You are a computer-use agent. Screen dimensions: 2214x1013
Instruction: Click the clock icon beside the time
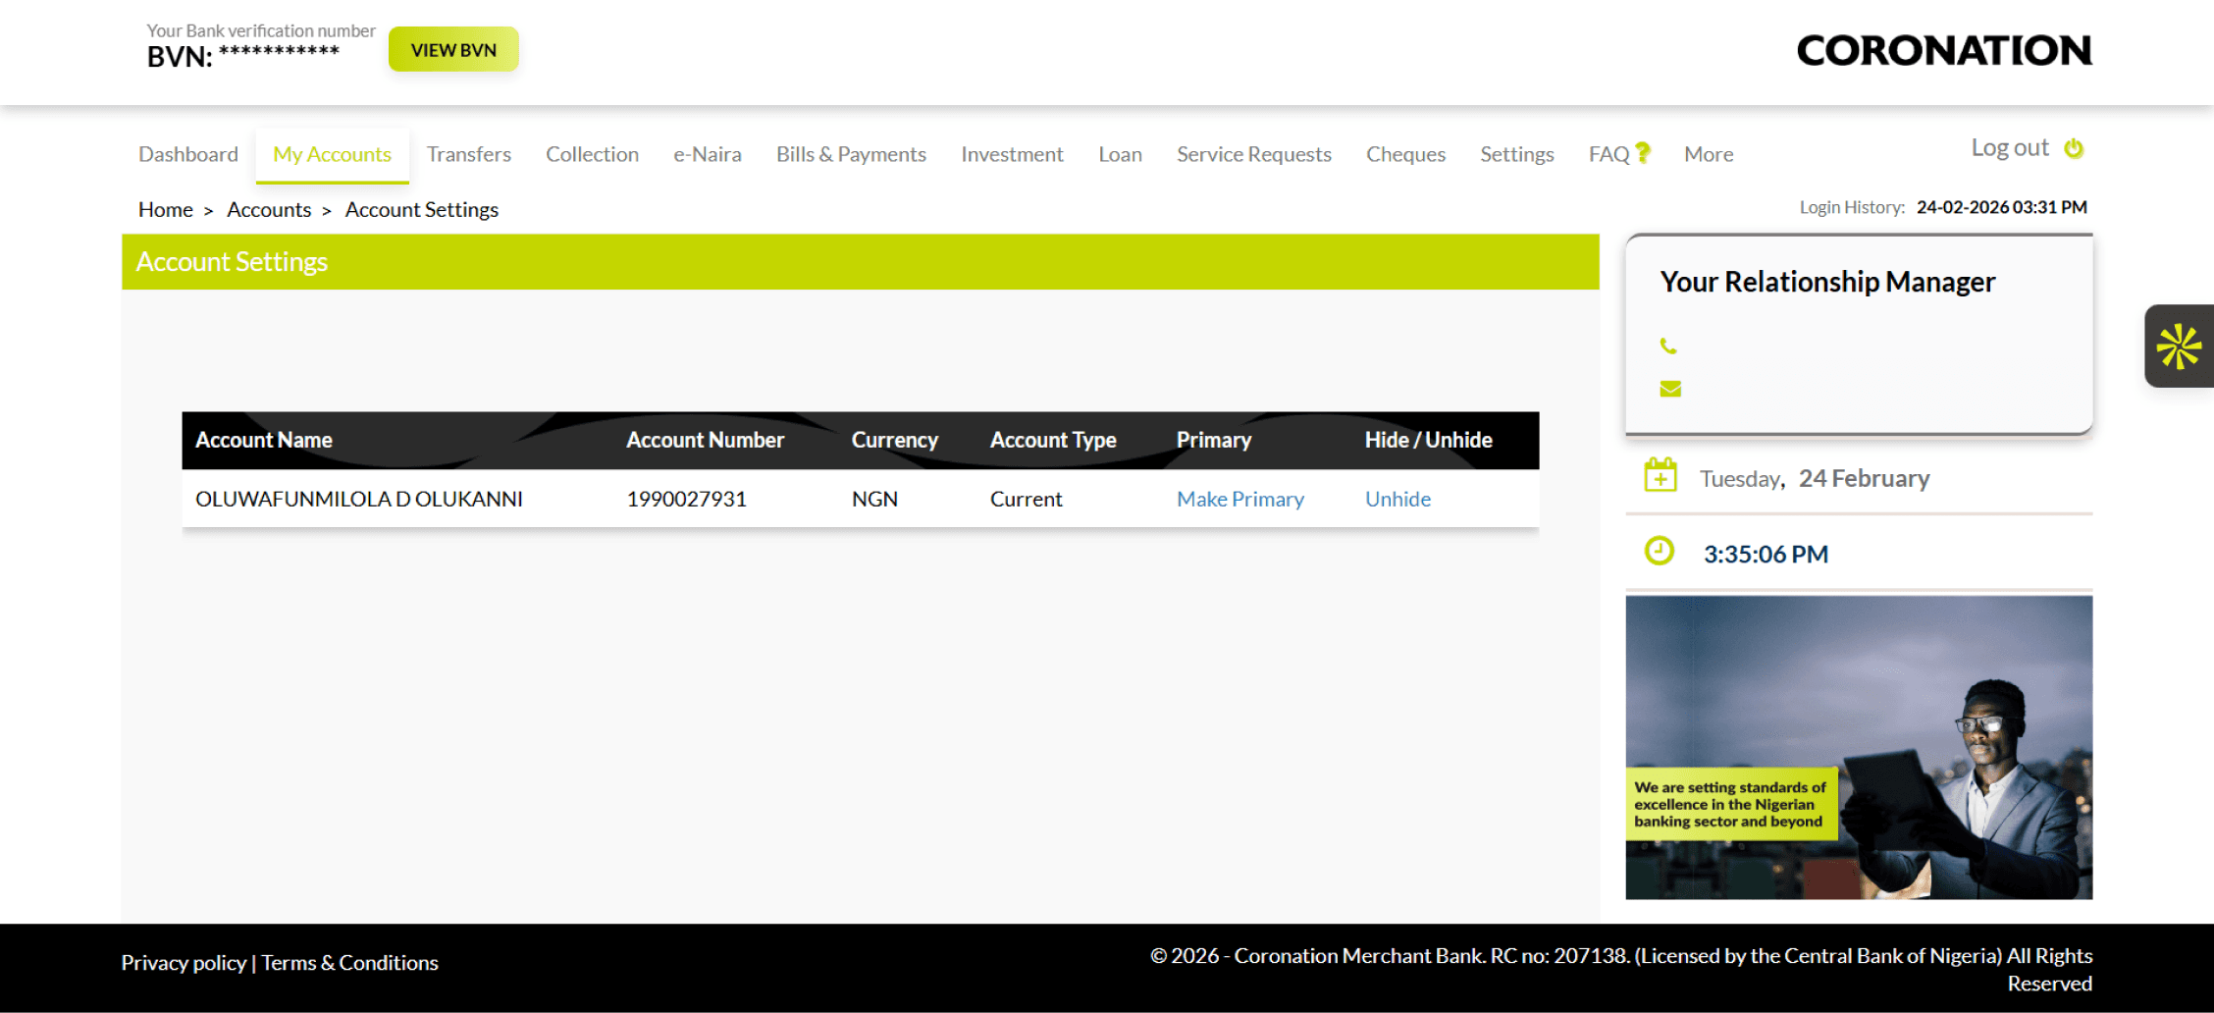tap(1660, 551)
